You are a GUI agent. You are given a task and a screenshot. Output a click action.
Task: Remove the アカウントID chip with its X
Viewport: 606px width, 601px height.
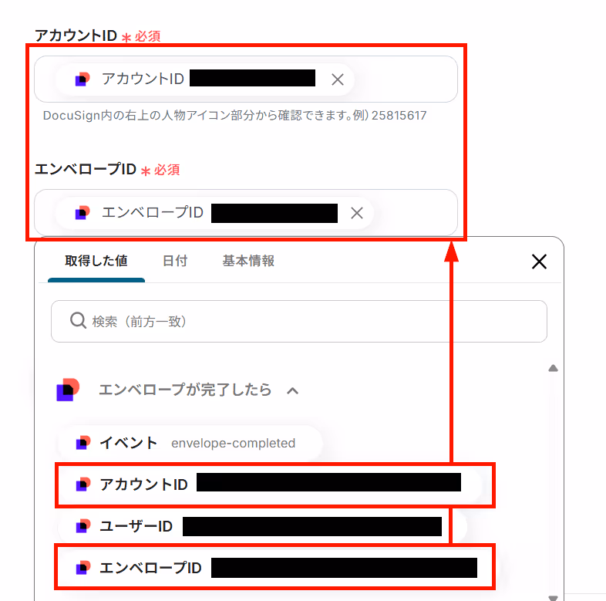(x=338, y=79)
